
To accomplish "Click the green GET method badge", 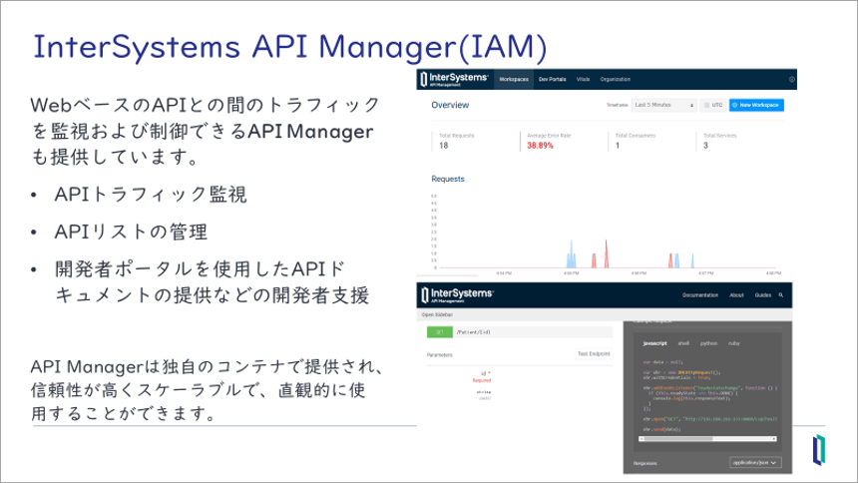I will pos(438,331).
